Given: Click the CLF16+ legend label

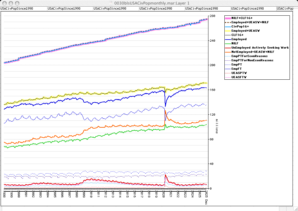Looking at the screenshot, I should click(x=237, y=35).
